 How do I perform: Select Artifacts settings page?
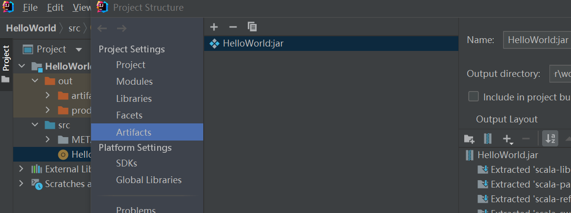[x=147, y=132]
